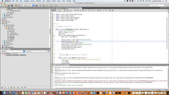Open the Tools menu
The width and height of the screenshot is (169, 95).
pos(63,1)
